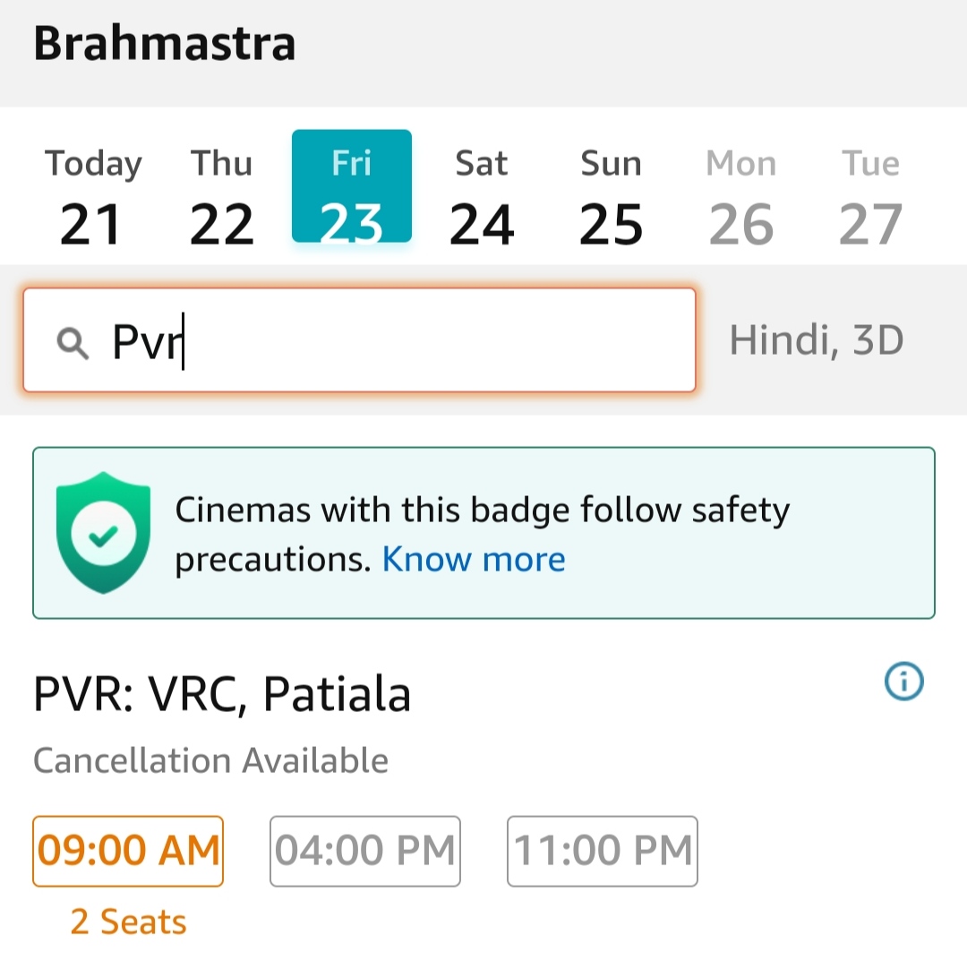Choose Sat 24 showing date

pyautogui.click(x=482, y=197)
